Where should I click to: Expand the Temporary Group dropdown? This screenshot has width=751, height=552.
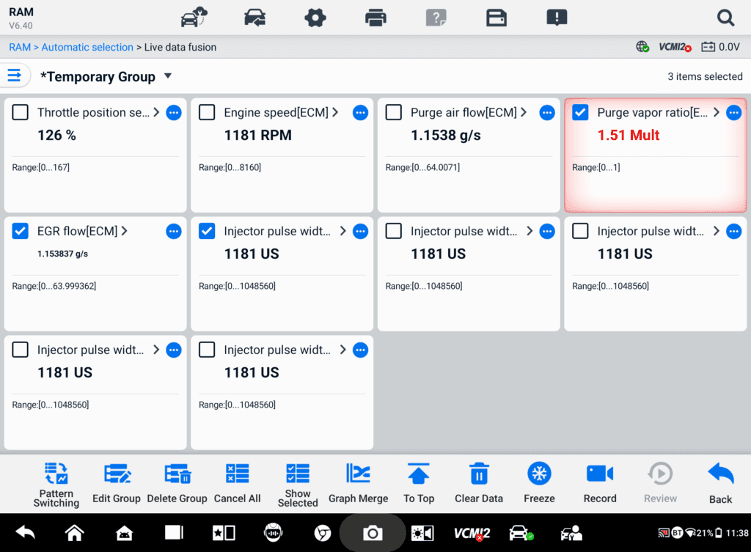pyautogui.click(x=168, y=76)
